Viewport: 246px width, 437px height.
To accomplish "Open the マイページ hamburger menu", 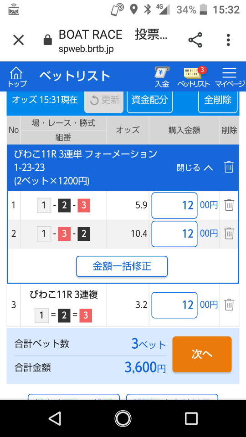I will click(229, 77).
